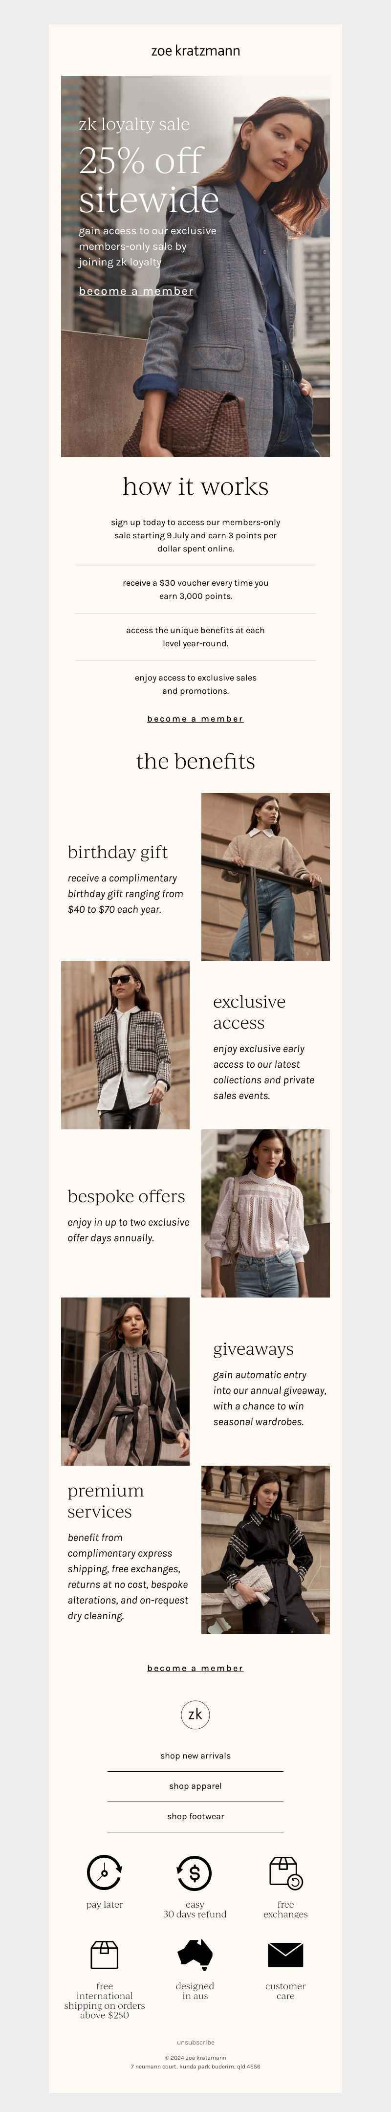Open the giveaways striped dress photo

pyautogui.click(x=125, y=1382)
